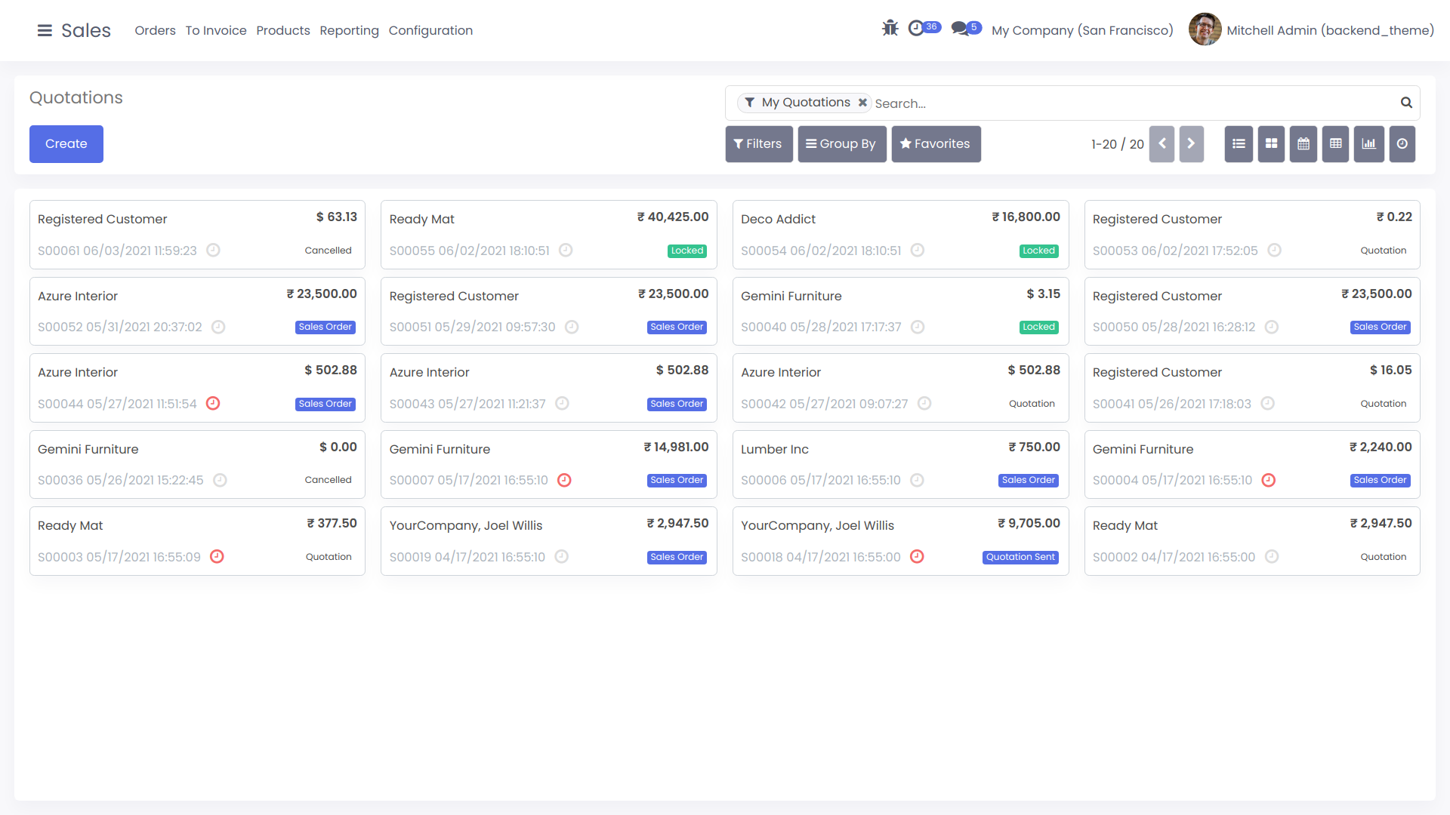1450x815 pixels.
Task: Click the Search input field
Action: point(1133,103)
